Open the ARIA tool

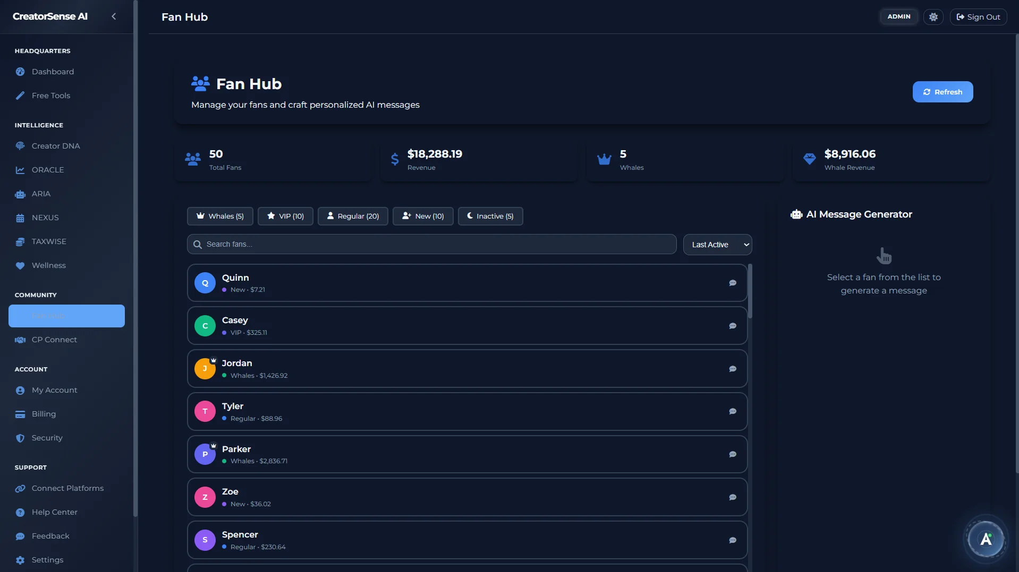(x=40, y=194)
